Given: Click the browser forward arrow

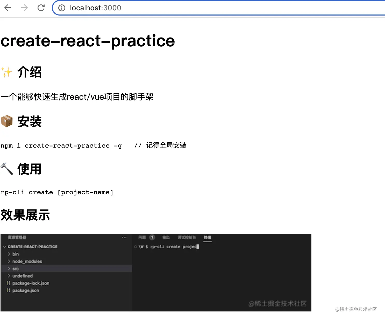Looking at the screenshot, I should point(24,8).
